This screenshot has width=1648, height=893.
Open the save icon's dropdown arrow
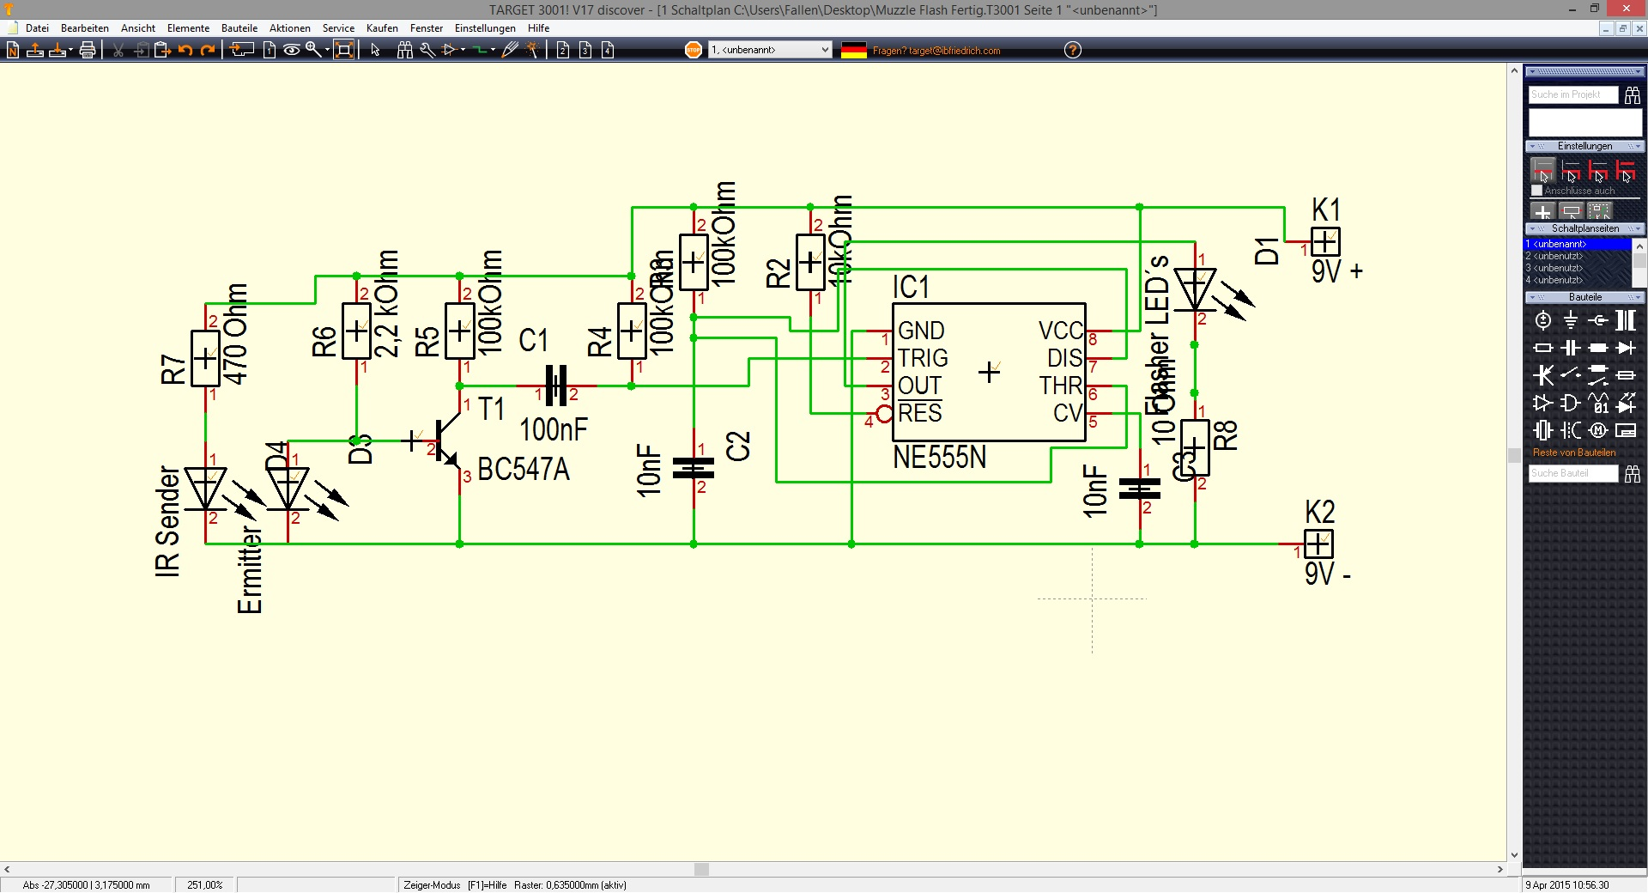(70, 51)
